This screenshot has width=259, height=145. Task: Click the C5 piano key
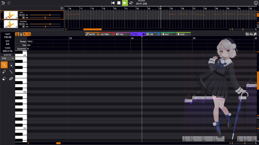(x=21, y=92)
